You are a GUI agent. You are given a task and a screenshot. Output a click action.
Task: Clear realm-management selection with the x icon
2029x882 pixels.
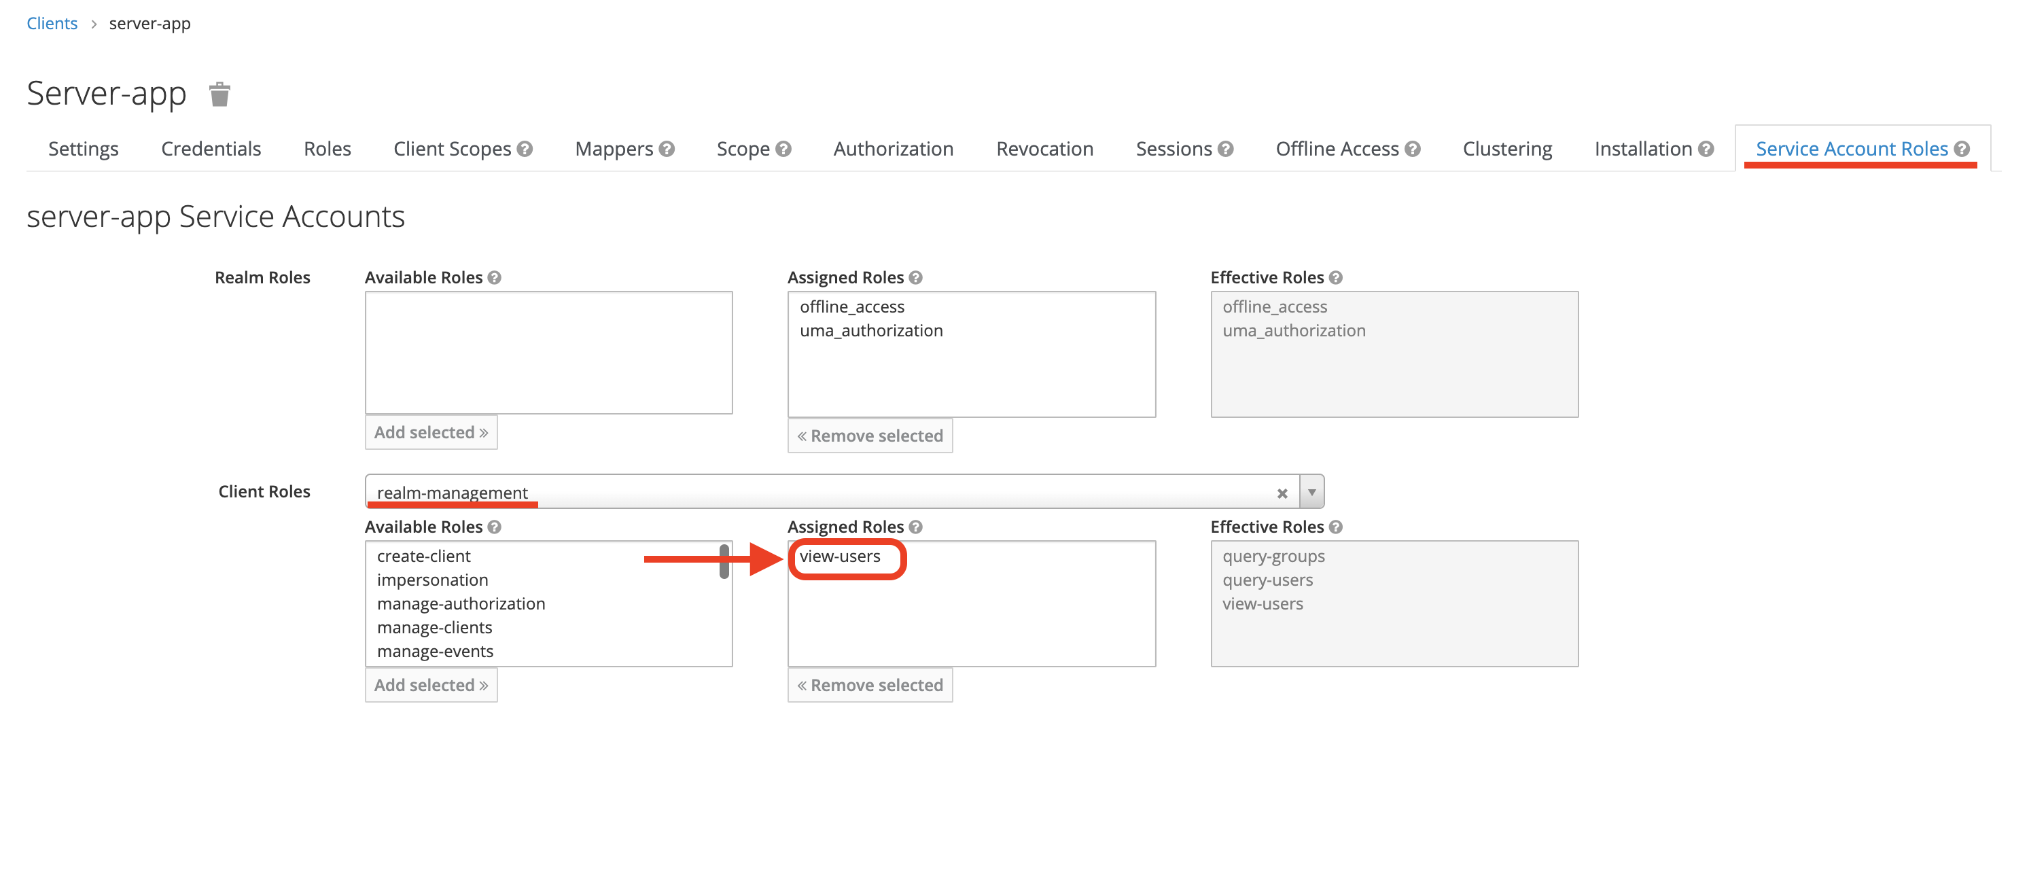click(x=1282, y=493)
